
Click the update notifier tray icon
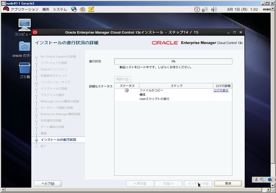[197, 9]
